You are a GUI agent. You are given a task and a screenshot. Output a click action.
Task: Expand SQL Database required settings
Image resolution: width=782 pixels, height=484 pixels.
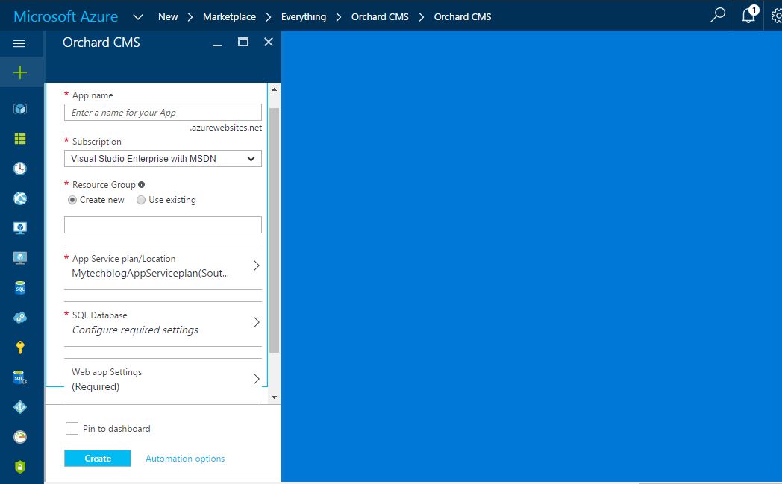[x=163, y=323]
